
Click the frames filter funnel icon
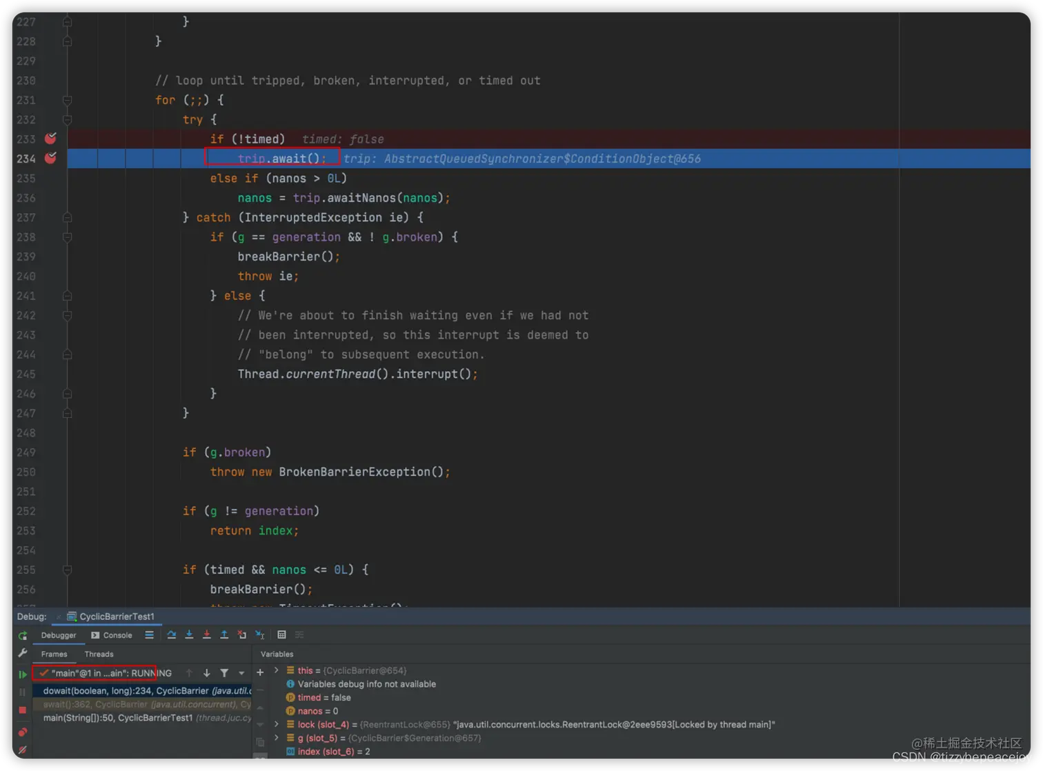(224, 673)
